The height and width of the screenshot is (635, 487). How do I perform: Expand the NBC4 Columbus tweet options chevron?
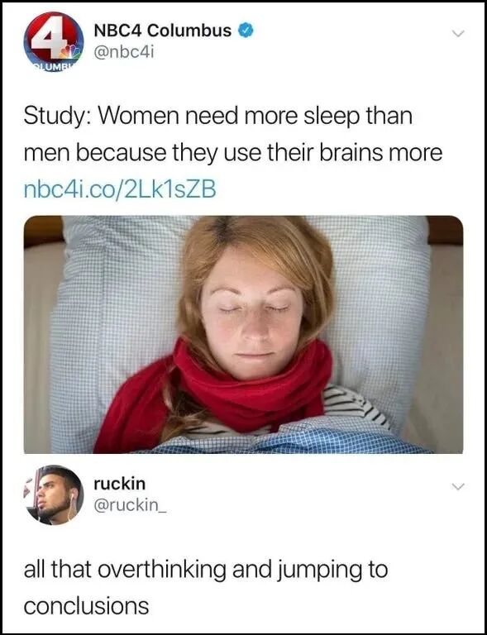click(x=458, y=34)
